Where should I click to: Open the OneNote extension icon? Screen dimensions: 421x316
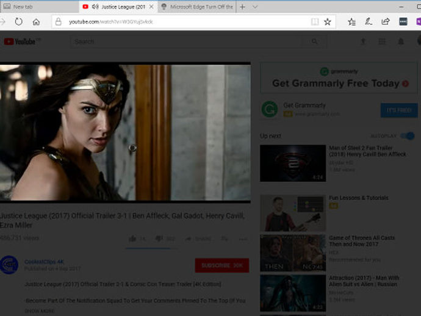click(419, 21)
